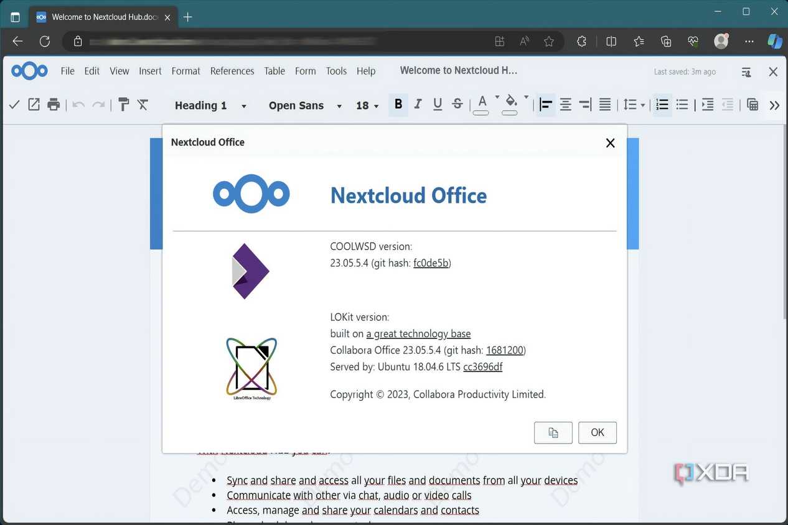Viewport: 788px width, 525px height.
Task: Click the Redo arrow icon
Action: 98,105
